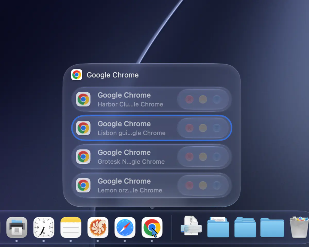Viewport: 309px width, 247px height.
Task: Open the plain blue folder in the Dock
Action: (272, 227)
